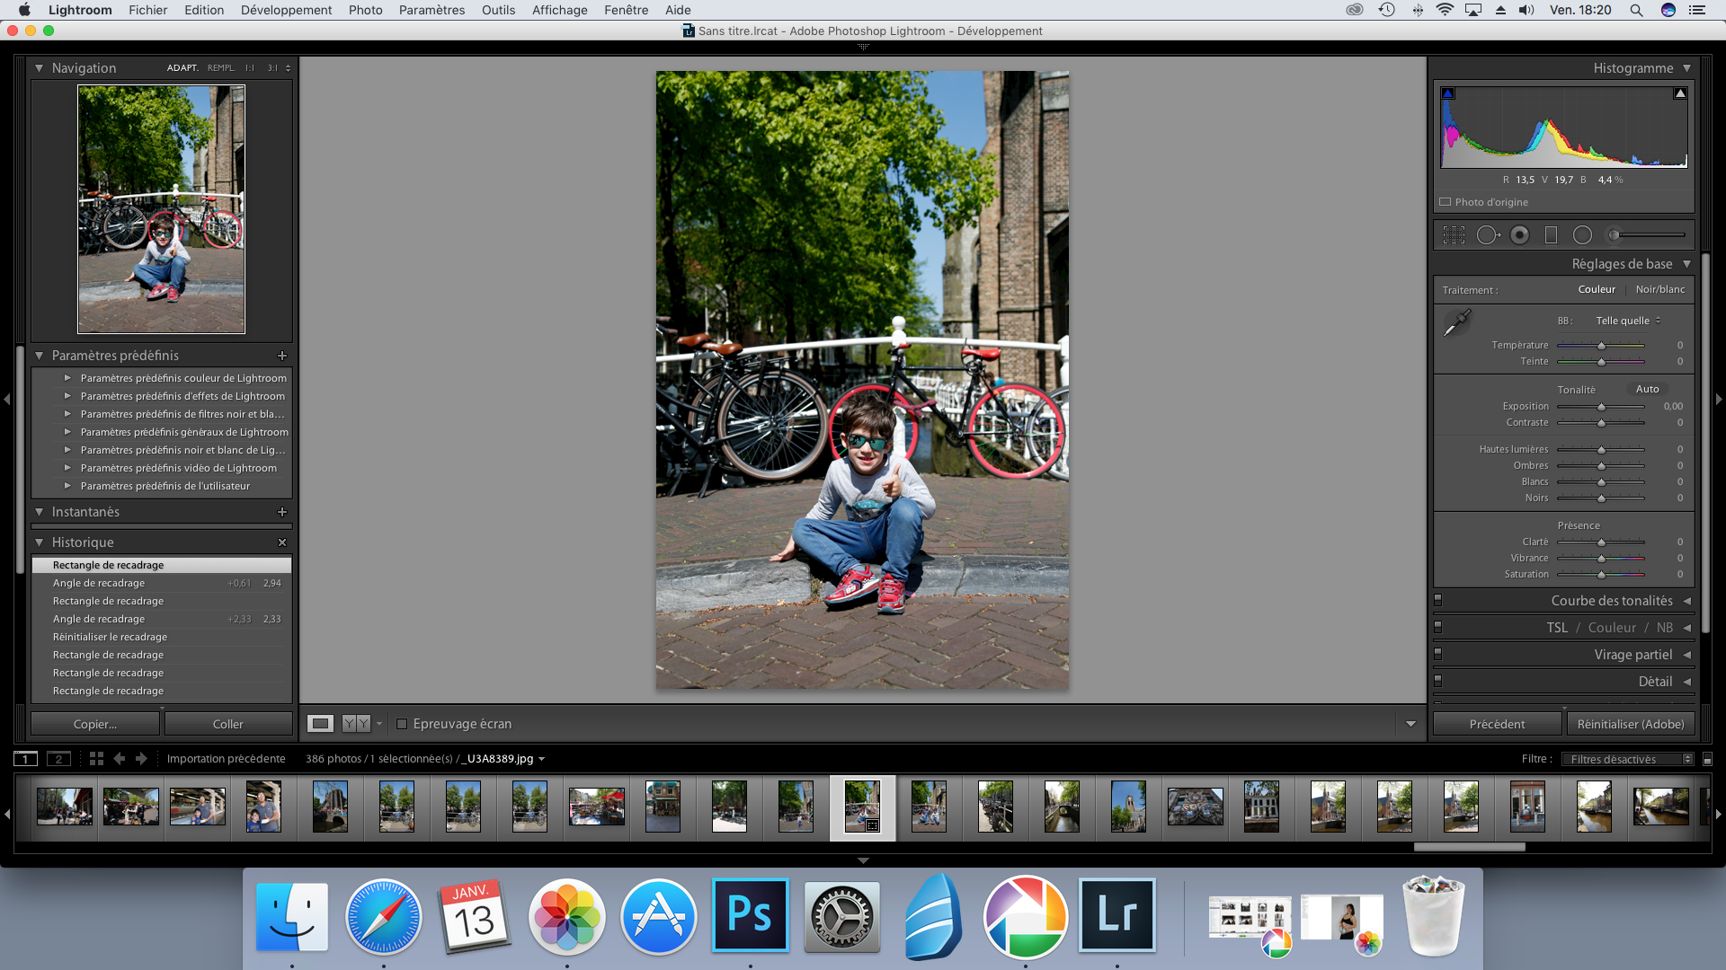
Task: Open the toolbar content dropdown arrow
Action: click(x=1410, y=724)
